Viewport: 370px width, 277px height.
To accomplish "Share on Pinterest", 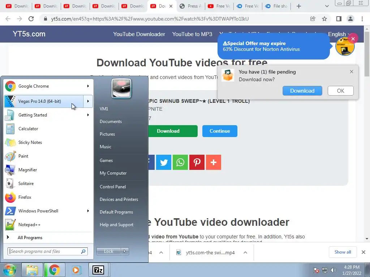I will point(197,162).
